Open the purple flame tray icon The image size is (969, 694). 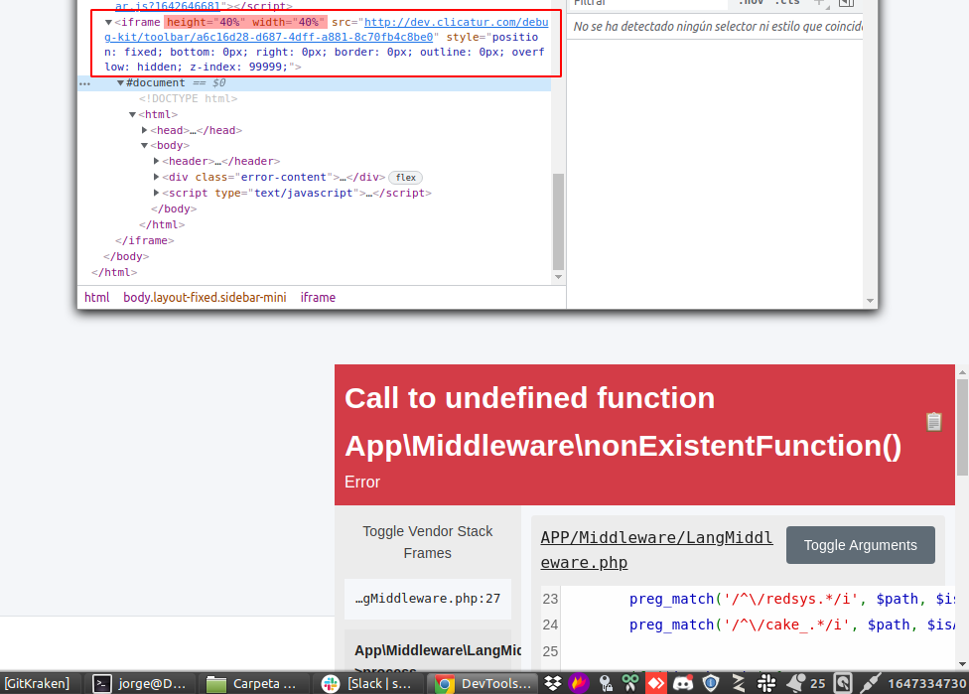tap(579, 683)
